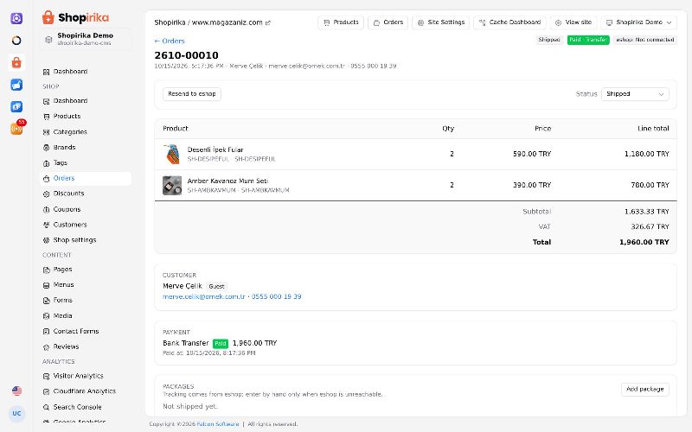This screenshot has height=432, width=692.
Task: Click the Resend to eshop button
Action: [192, 94]
